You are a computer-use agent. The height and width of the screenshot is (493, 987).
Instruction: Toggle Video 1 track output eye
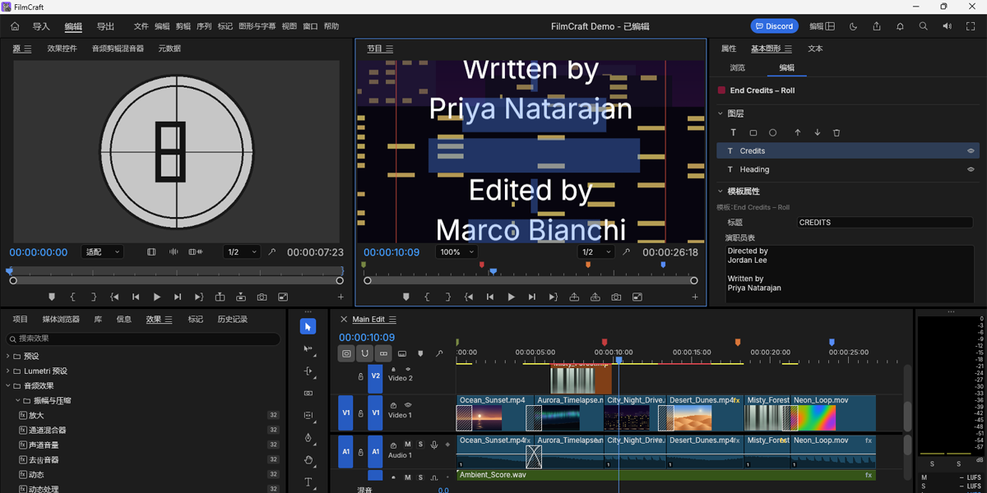click(407, 405)
